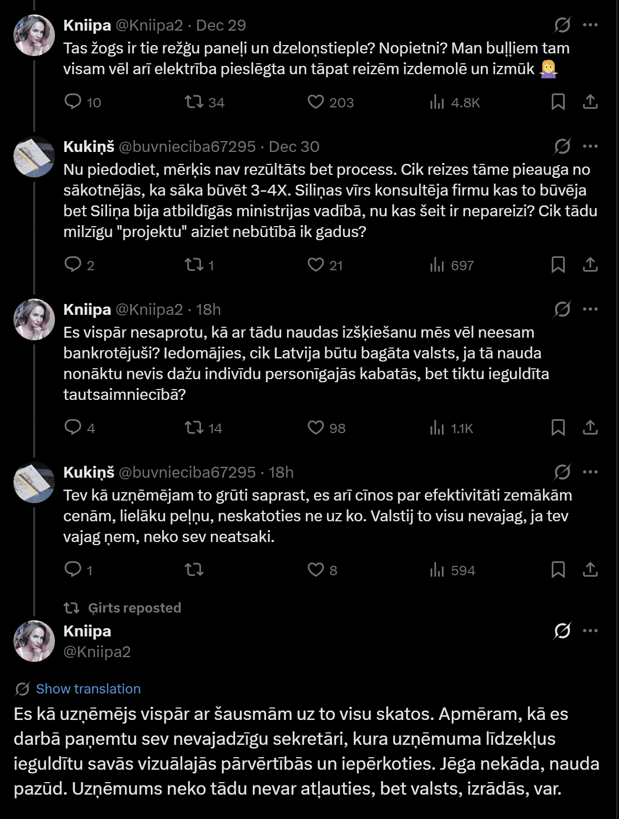Open the 'Ģirts reposted' label

tap(134, 608)
